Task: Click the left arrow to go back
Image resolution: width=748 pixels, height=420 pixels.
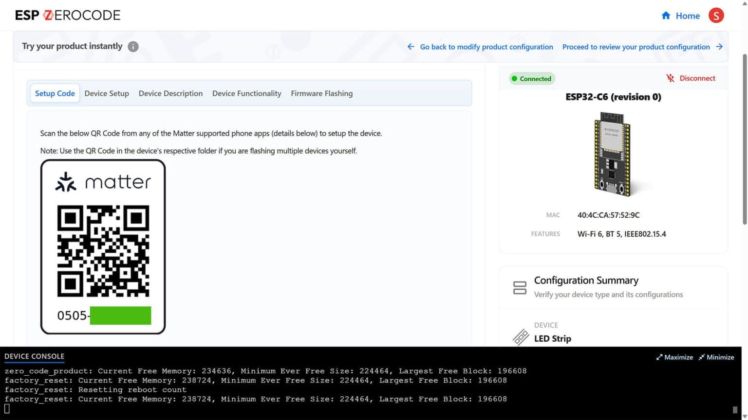Action: click(x=411, y=47)
